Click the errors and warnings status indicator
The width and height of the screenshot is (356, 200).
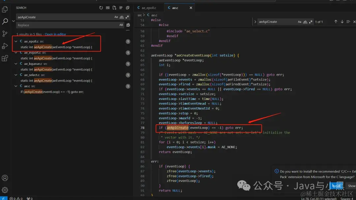coord(16,198)
